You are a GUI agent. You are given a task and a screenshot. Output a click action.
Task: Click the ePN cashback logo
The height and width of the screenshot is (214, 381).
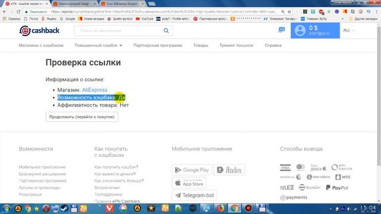[x=39, y=30]
